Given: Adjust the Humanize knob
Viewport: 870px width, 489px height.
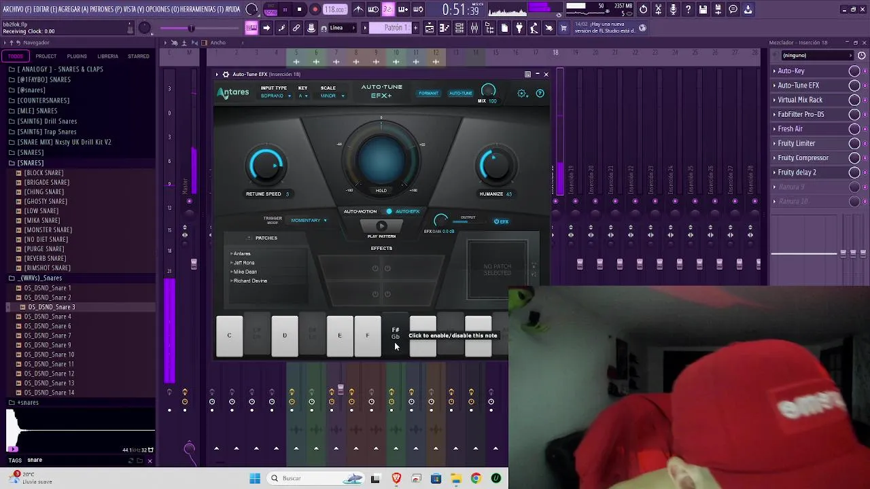Looking at the screenshot, I should (495, 166).
